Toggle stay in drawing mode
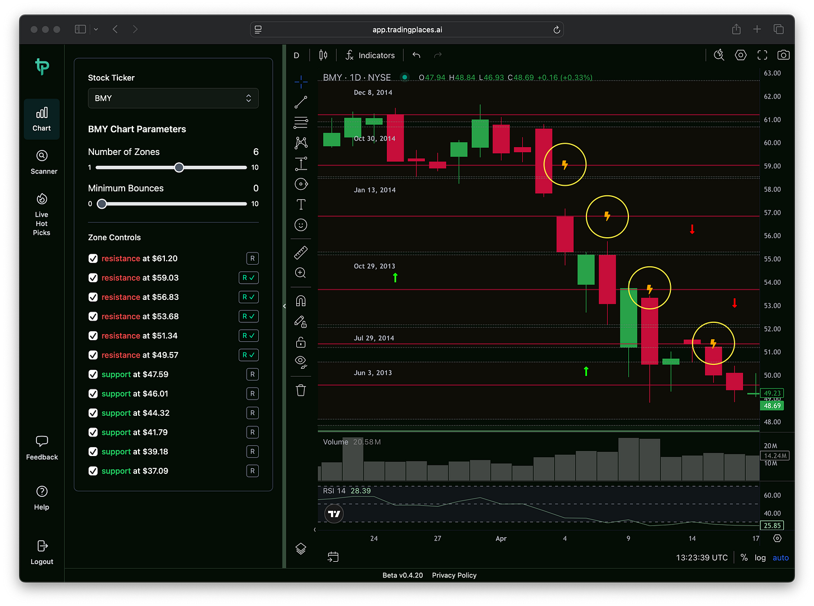 [301, 322]
